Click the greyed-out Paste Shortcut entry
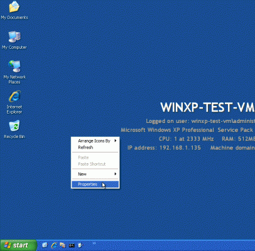 [95, 164]
